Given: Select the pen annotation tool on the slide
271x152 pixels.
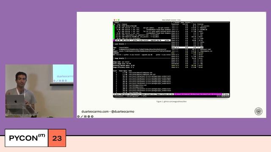Looking at the screenshot, I should (82, 117).
